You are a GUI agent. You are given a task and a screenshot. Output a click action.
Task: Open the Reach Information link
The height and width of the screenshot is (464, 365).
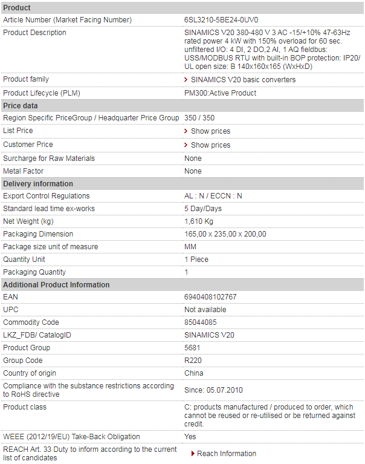click(x=227, y=453)
